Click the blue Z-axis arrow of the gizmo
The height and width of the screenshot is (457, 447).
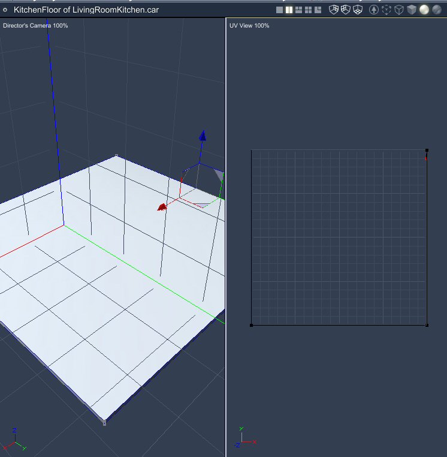pos(203,136)
